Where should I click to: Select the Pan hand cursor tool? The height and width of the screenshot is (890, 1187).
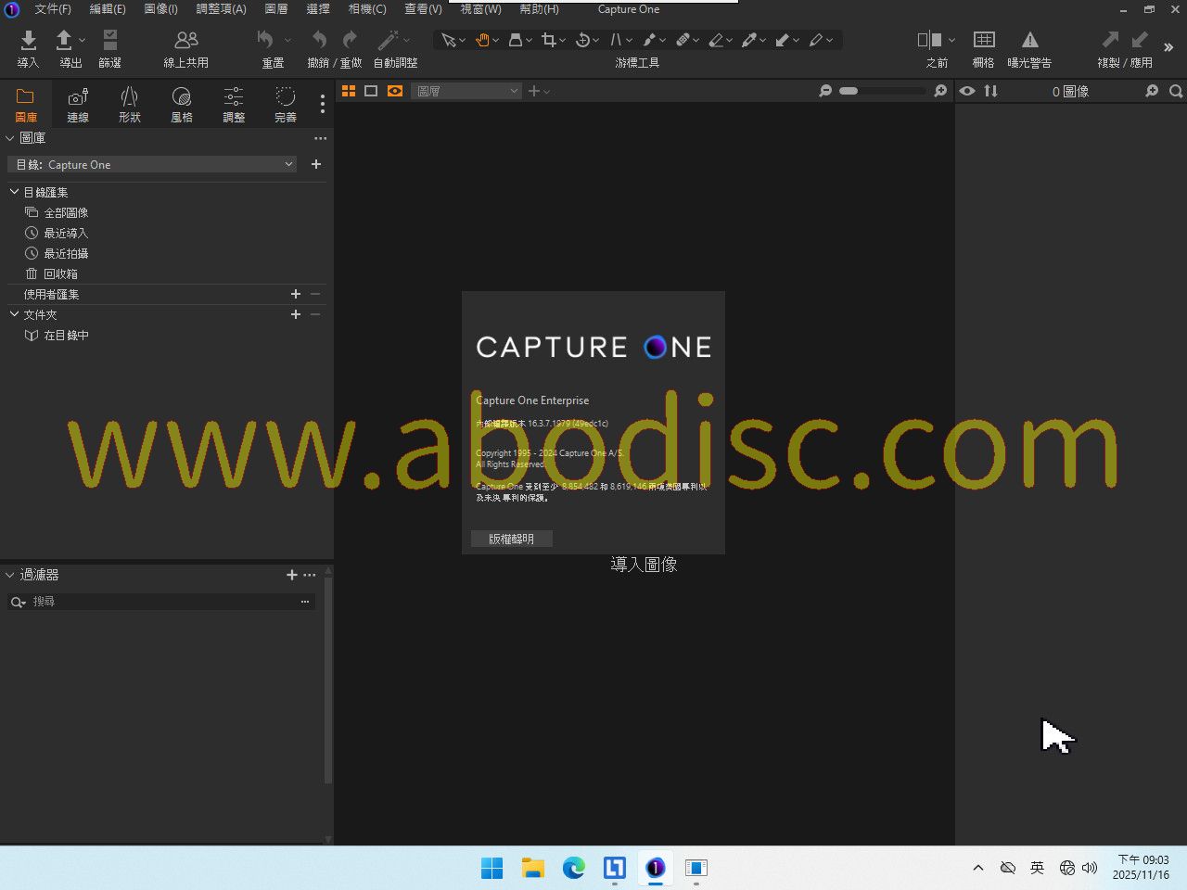(x=482, y=40)
